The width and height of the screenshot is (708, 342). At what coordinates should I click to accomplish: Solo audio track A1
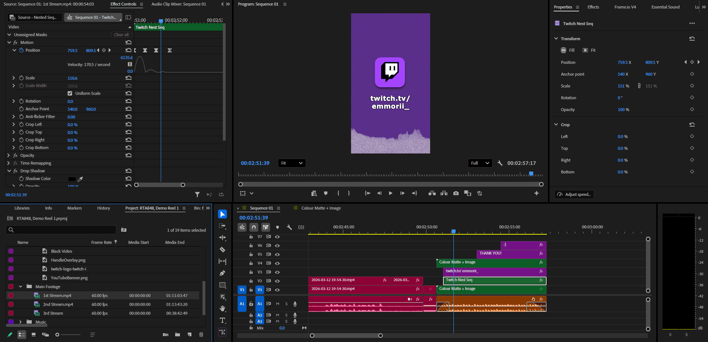pyautogui.click(x=286, y=304)
